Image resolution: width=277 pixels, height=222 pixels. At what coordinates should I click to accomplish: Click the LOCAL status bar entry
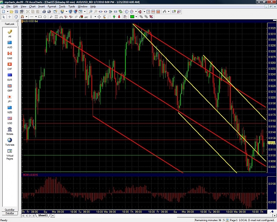(x=243, y=220)
